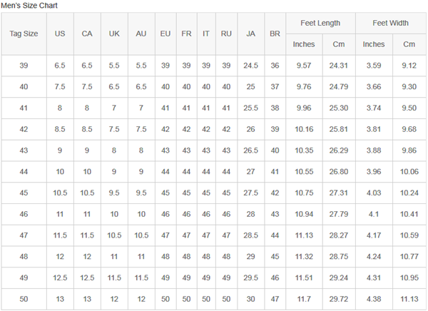
Task: Click the Tag Size column header
Action: [x=24, y=34]
